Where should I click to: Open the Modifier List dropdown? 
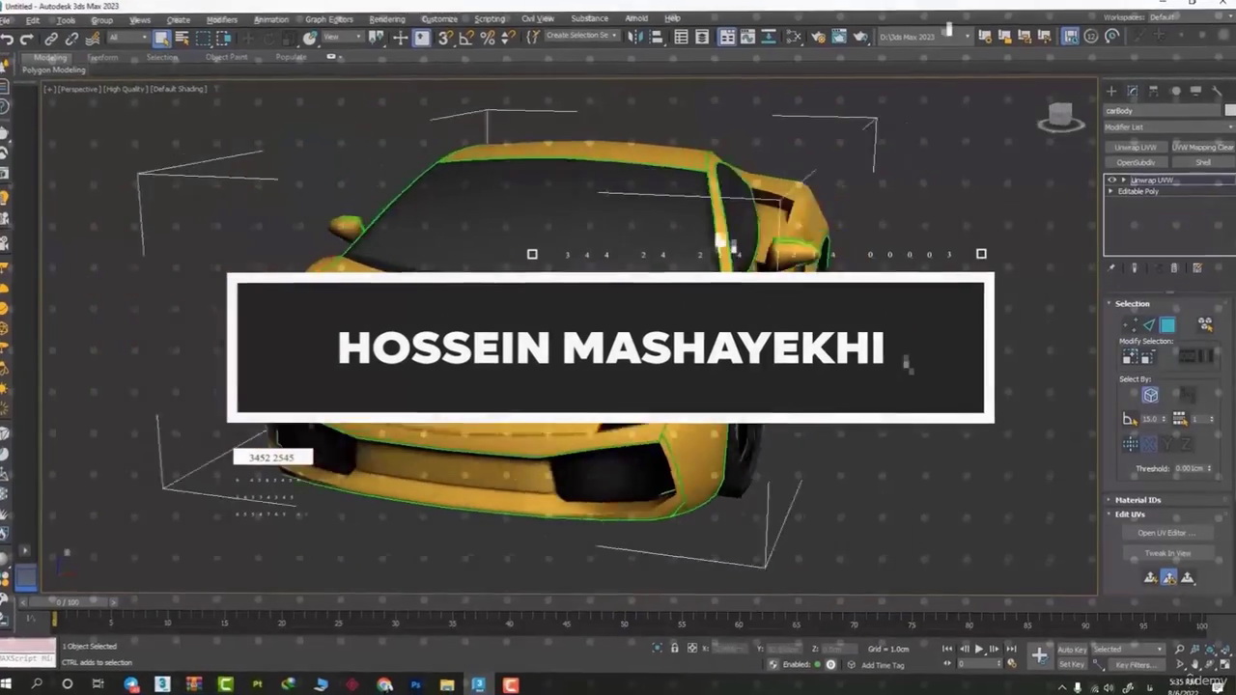1169,126
